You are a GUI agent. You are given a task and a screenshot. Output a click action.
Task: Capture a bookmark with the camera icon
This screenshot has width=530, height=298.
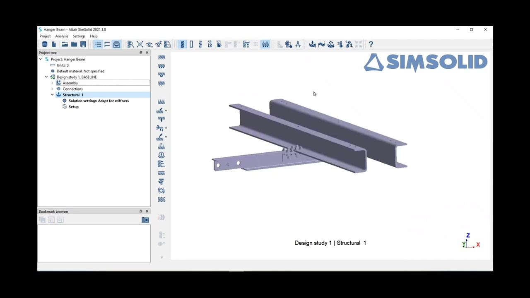point(145,220)
